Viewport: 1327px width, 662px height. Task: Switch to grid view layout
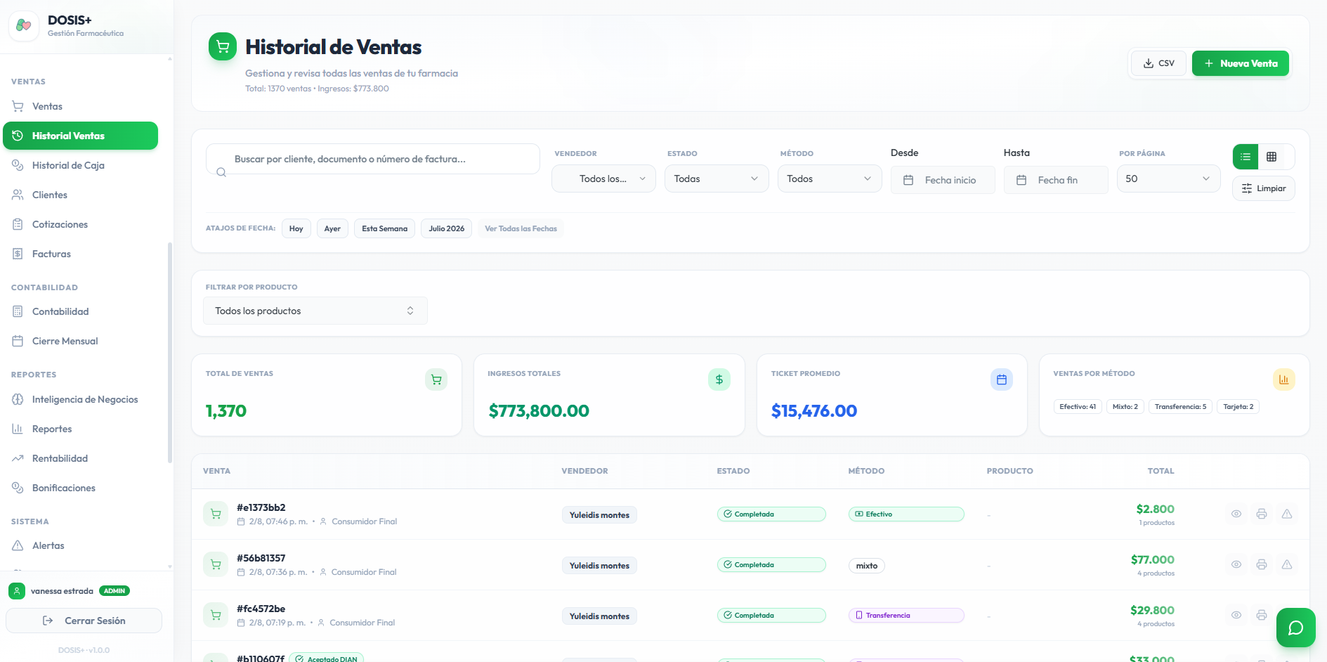[1272, 157]
